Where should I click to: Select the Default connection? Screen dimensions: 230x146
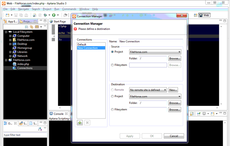pos(91,44)
